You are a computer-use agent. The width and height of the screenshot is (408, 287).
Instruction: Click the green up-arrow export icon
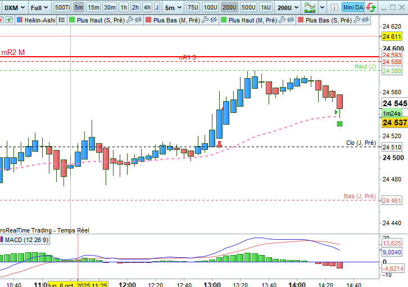9,20
